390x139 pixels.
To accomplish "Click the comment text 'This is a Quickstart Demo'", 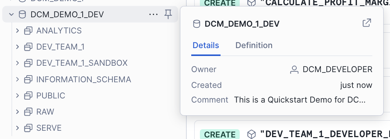I will 300,100.
